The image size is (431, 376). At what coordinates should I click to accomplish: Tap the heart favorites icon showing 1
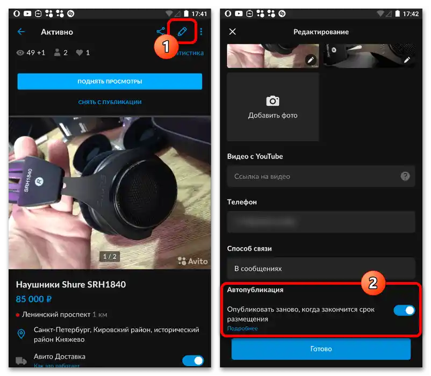(79, 53)
